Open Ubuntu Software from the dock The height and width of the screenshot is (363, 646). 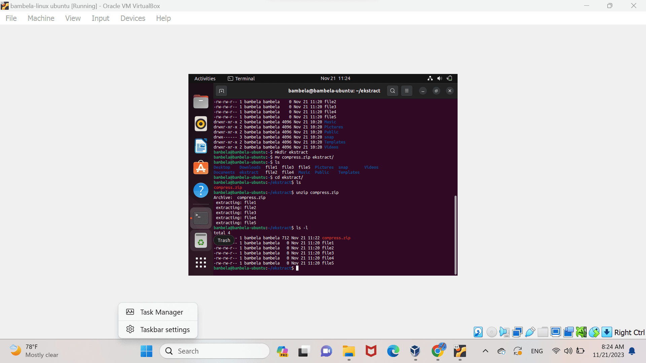coord(201,168)
